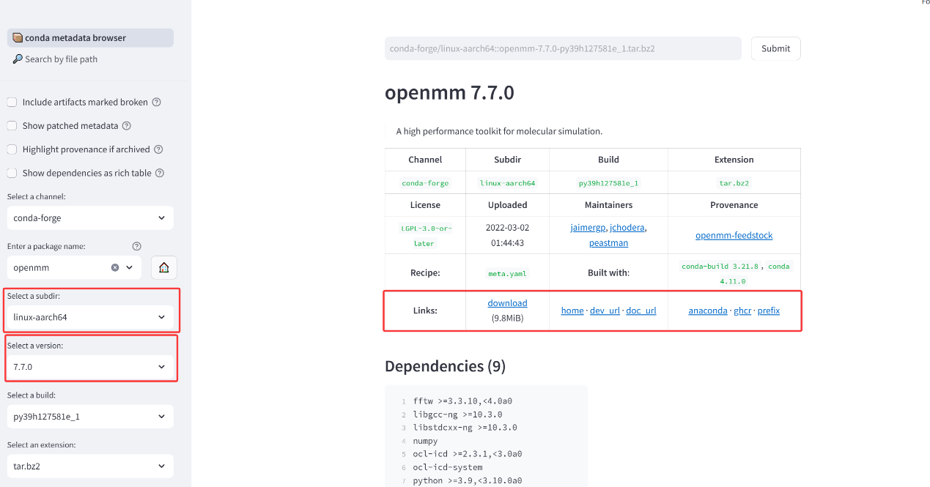Click the Submit button
Viewport: 930px width, 487px height.
pos(775,48)
